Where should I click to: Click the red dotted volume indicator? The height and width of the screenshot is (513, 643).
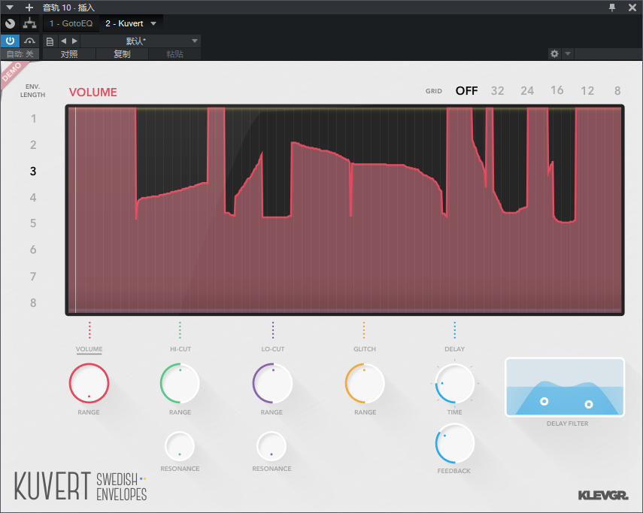(89, 330)
